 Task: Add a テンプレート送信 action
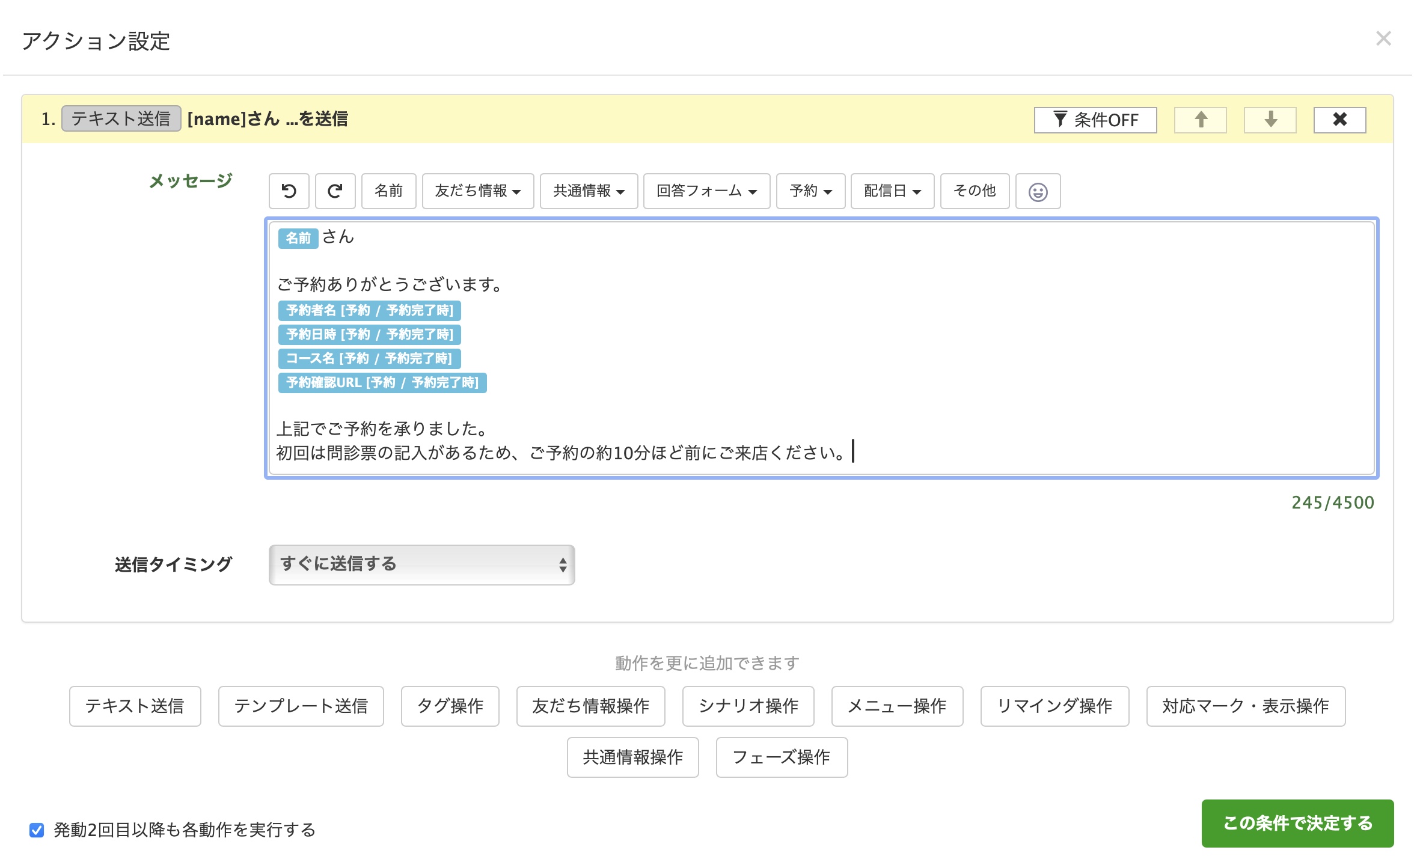301,706
